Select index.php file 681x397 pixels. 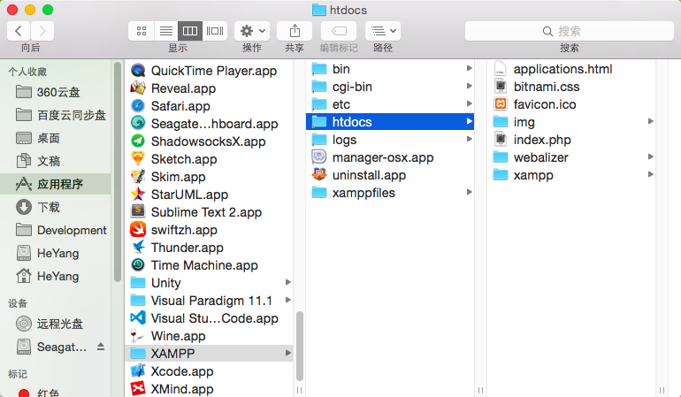pos(571,140)
